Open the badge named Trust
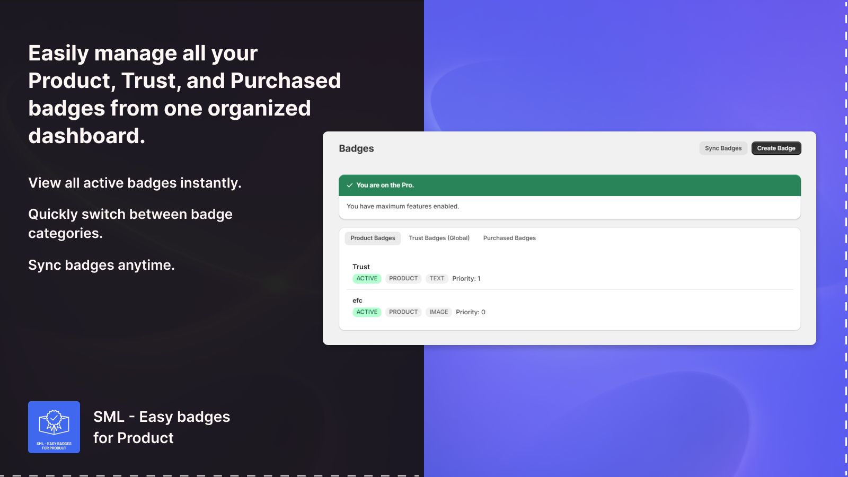The height and width of the screenshot is (477, 848). 361,267
